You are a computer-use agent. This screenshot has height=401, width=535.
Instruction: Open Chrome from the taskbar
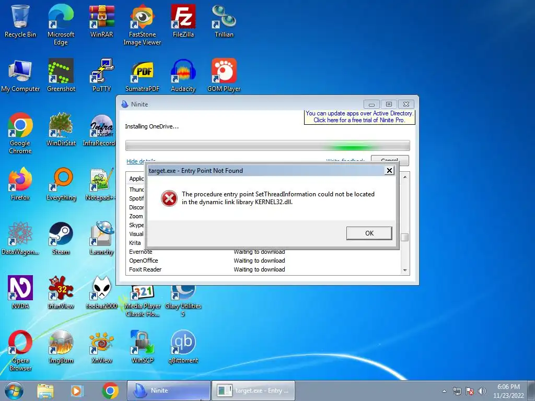[110, 391]
